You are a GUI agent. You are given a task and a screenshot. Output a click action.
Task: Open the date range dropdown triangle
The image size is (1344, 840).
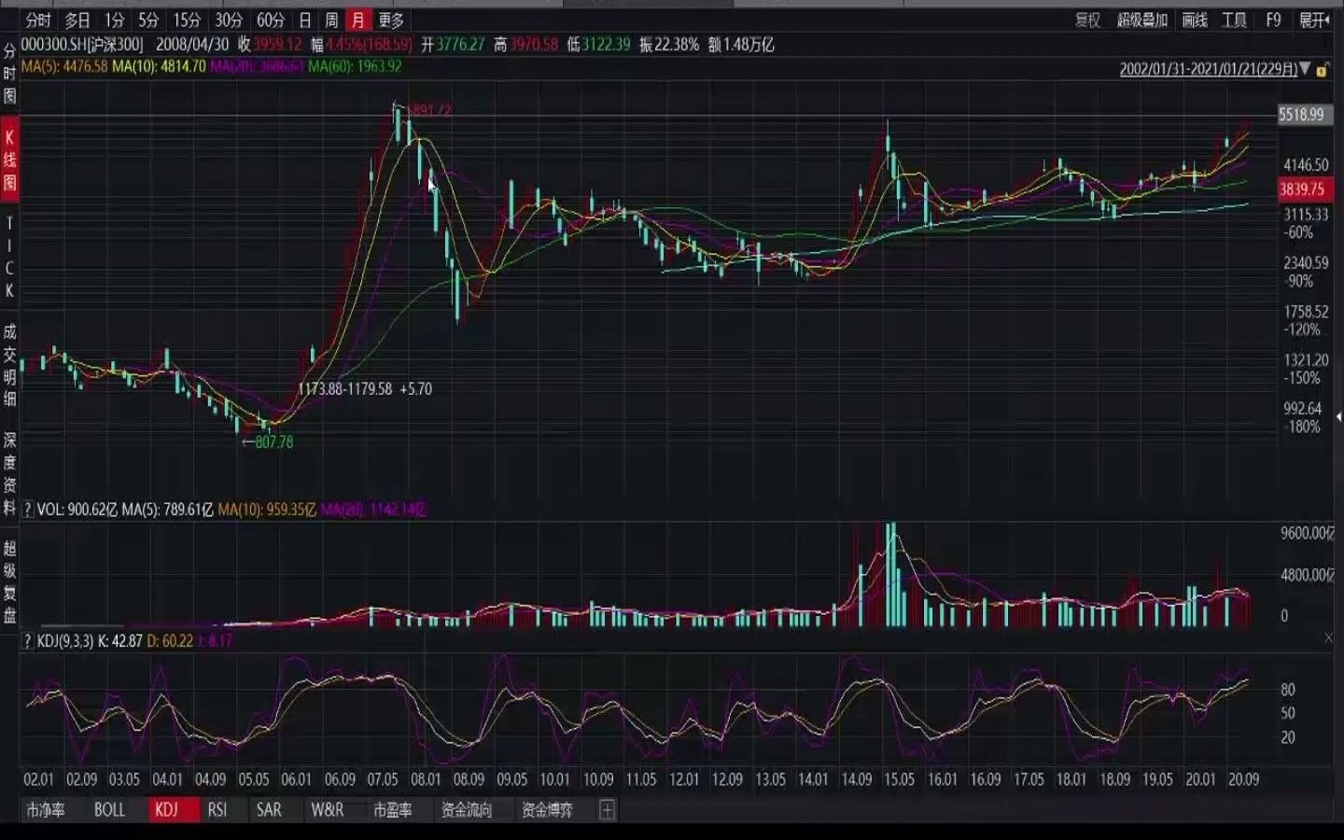coord(1305,69)
